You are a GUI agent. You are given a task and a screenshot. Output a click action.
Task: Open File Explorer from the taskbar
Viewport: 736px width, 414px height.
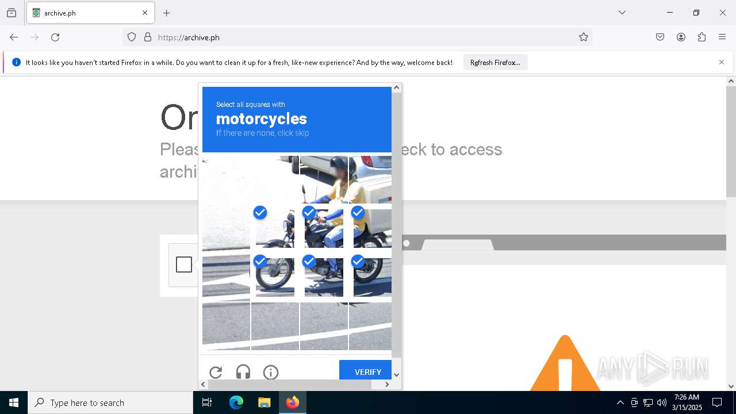[264, 402]
